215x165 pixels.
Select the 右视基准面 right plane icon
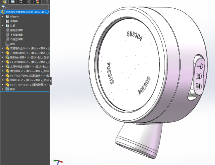[x=7, y=39]
